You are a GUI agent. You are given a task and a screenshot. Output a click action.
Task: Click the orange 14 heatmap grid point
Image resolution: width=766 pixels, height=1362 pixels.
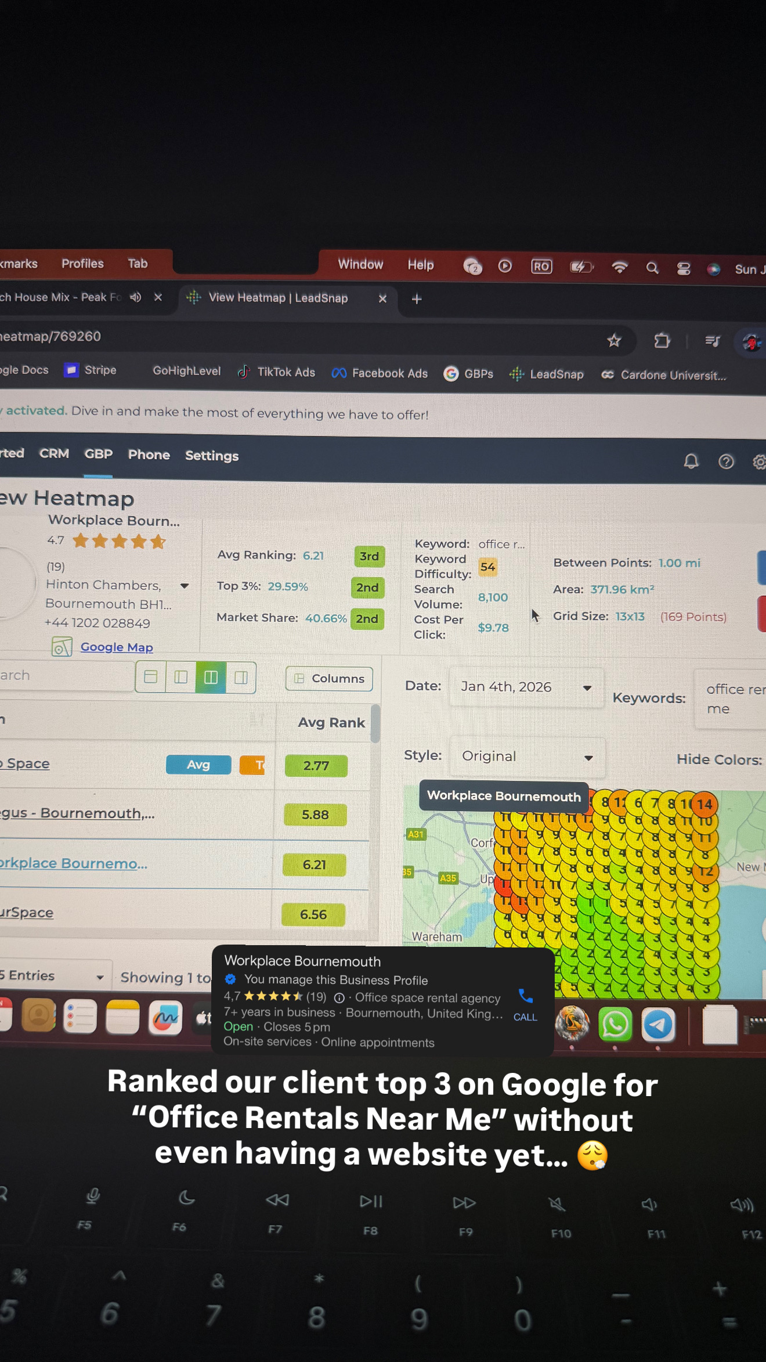pyautogui.click(x=704, y=804)
